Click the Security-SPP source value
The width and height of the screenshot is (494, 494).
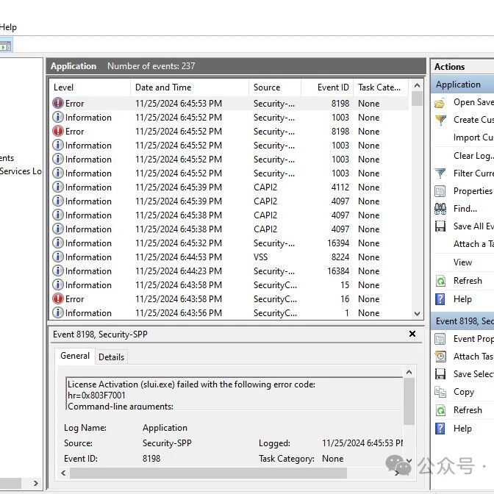[x=167, y=443]
